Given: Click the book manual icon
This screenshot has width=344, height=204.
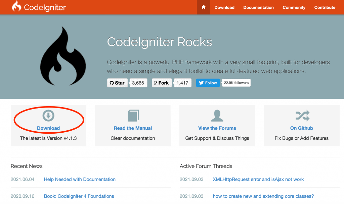Looking at the screenshot, I should tap(133, 116).
